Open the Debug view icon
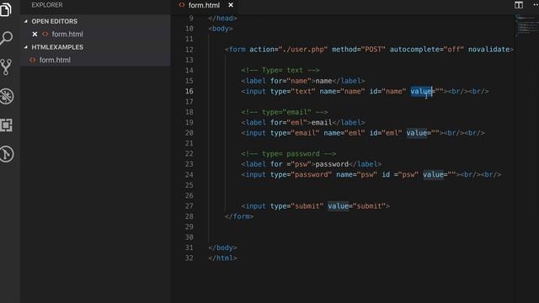Screen dimensions: 539x303 click(7, 96)
